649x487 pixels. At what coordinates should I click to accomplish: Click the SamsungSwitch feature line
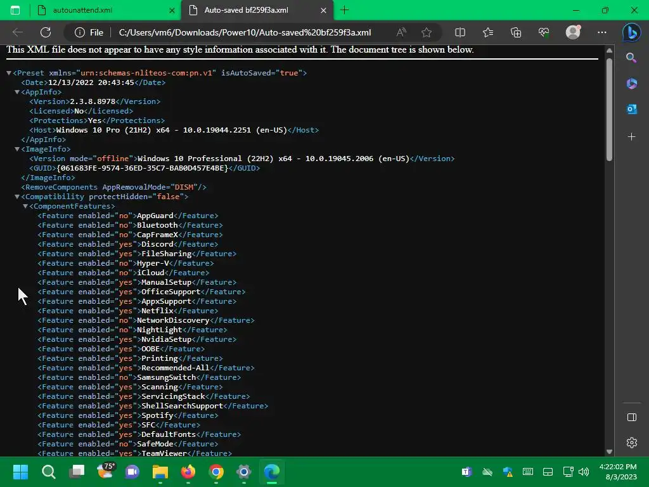[139, 378]
